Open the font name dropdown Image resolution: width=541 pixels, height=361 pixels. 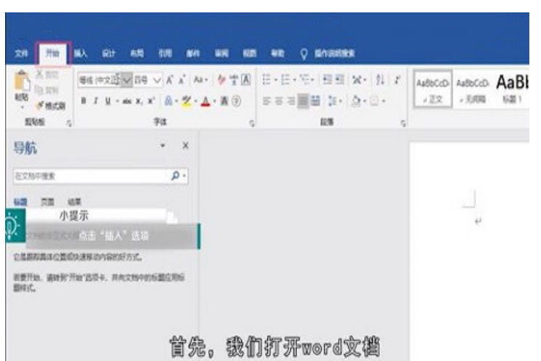[x=127, y=80]
